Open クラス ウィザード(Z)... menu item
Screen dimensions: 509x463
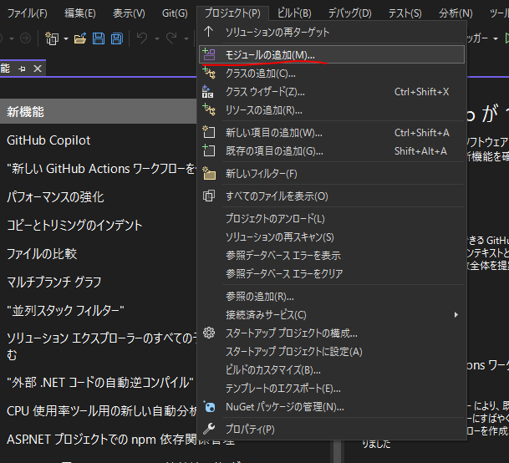[332, 92]
